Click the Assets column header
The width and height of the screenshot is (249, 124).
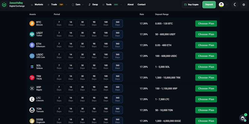pyautogui.click(x=33, y=14)
